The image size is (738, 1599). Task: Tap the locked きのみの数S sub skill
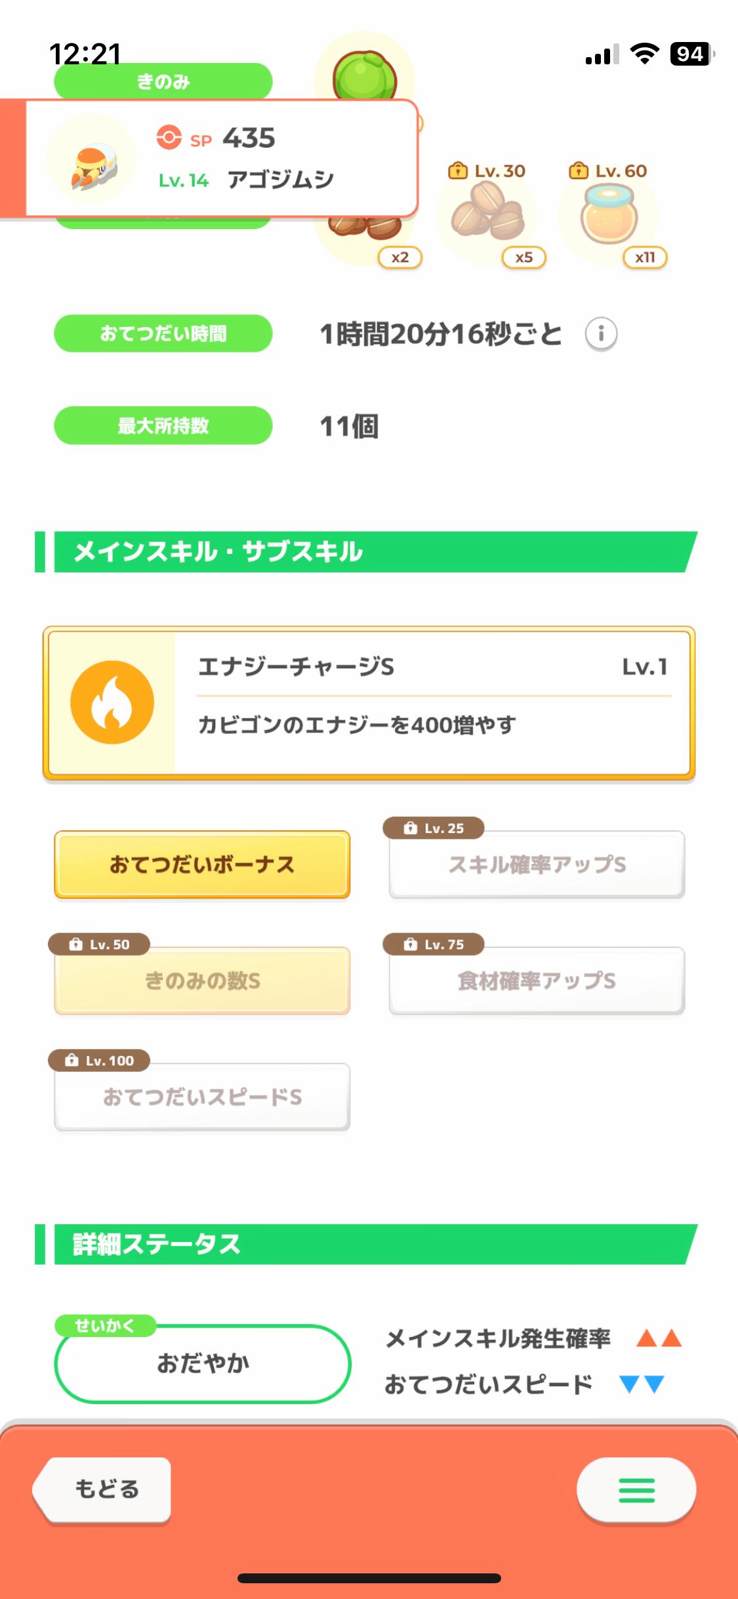[202, 981]
